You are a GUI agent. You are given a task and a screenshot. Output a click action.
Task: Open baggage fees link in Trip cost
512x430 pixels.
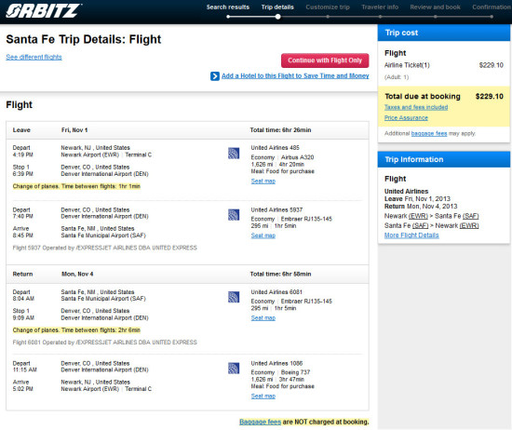[x=429, y=133]
